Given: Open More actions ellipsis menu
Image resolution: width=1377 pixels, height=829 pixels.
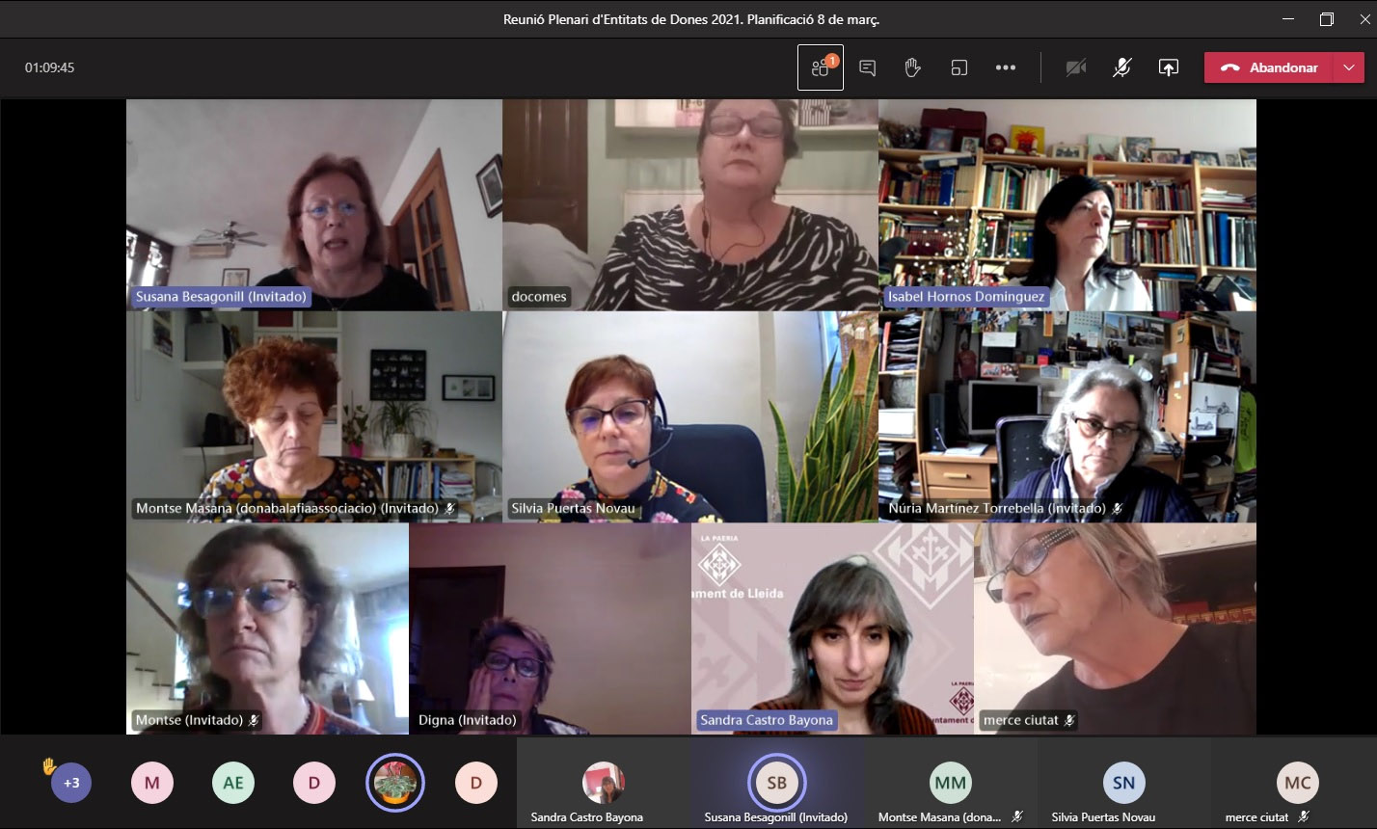Looking at the screenshot, I should pyautogui.click(x=1006, y=67).
